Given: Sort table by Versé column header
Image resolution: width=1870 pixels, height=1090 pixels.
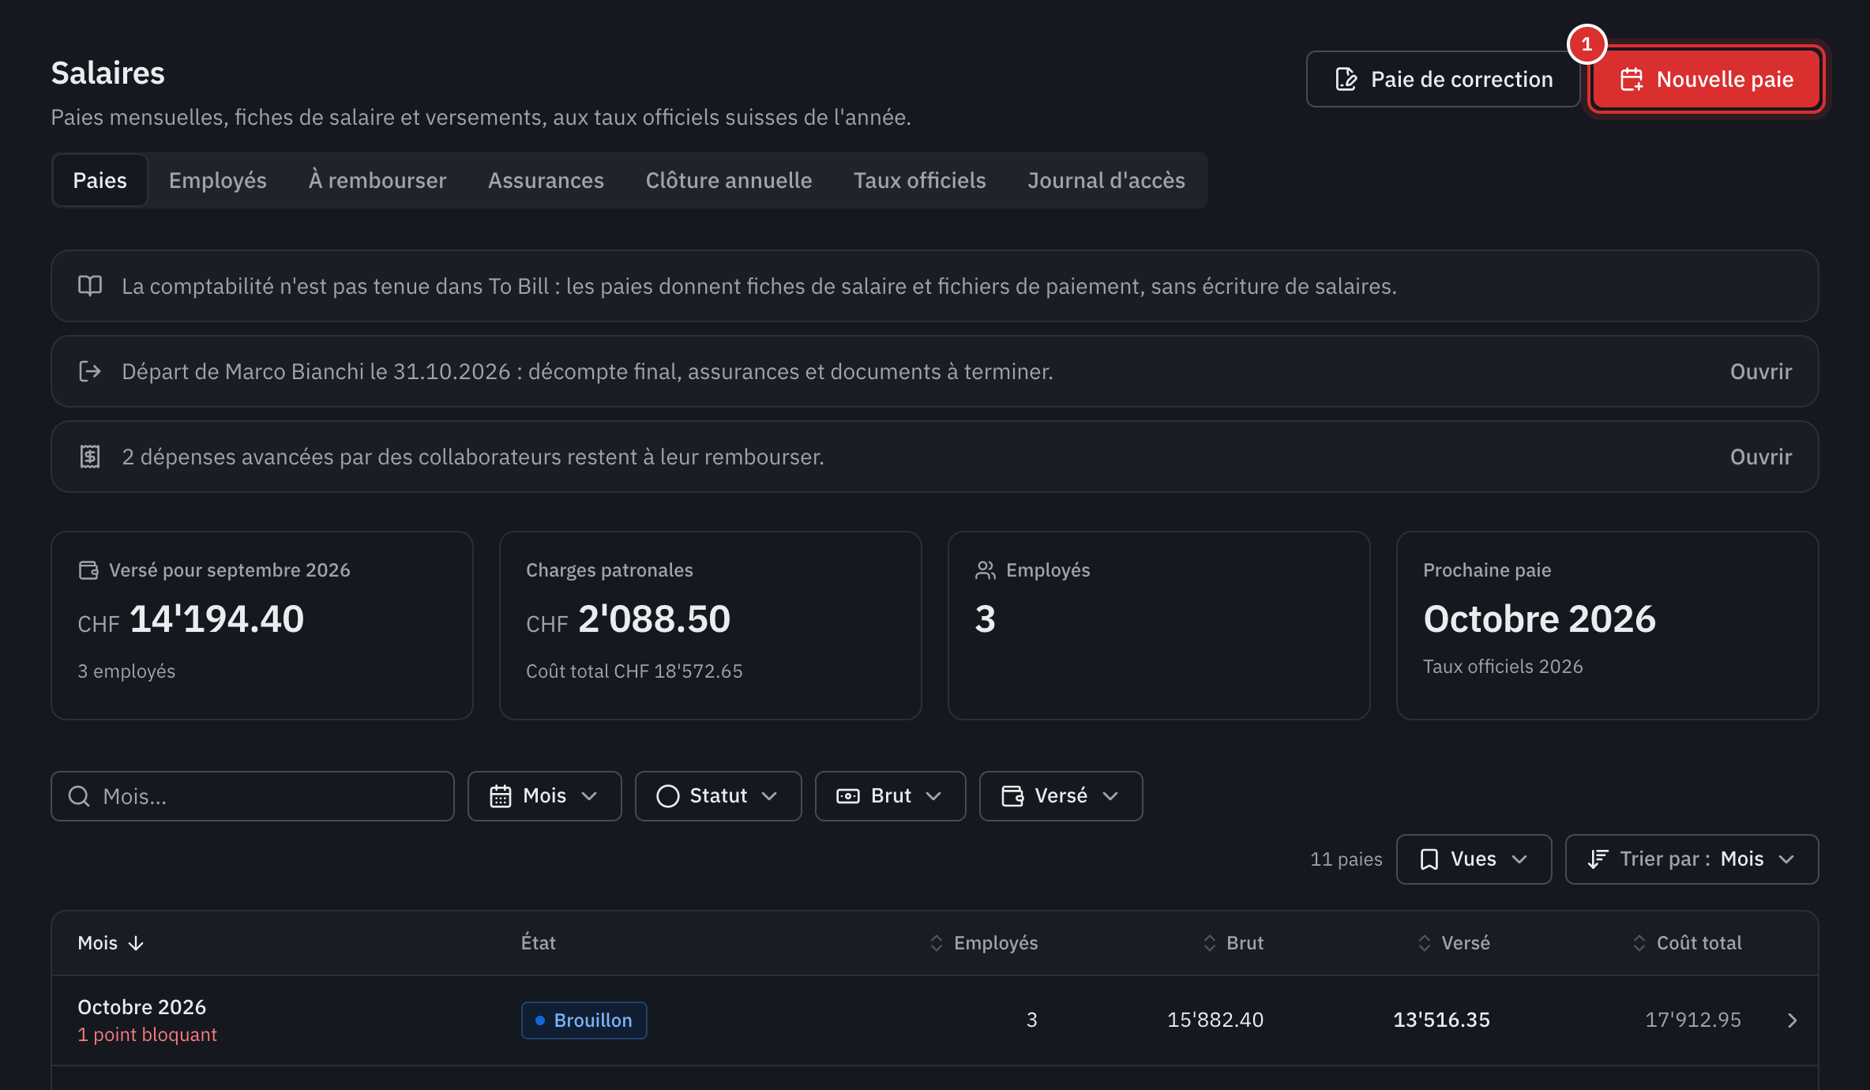Looking at the screenshot, I should 1454,943.
